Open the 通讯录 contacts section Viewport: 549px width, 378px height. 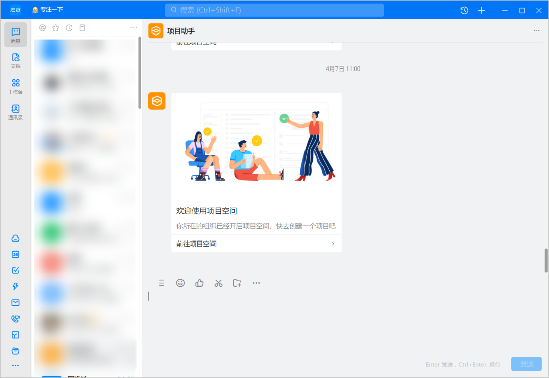pos(15,112)
